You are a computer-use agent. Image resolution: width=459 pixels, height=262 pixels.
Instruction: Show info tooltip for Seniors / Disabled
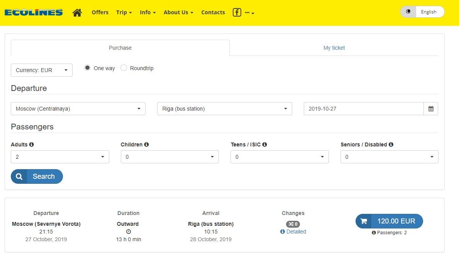[x=391, y=144]
